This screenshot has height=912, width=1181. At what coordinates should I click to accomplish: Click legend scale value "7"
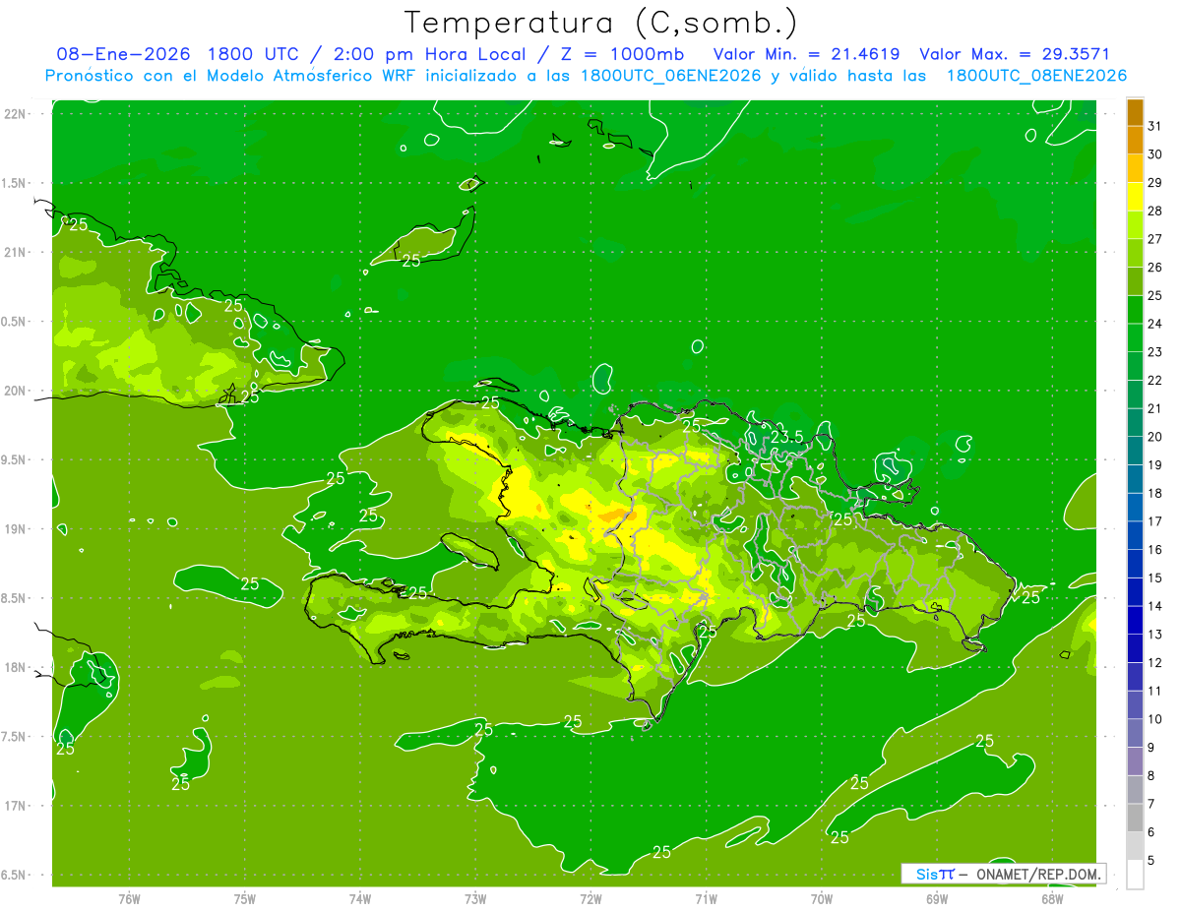[1151, 804]
